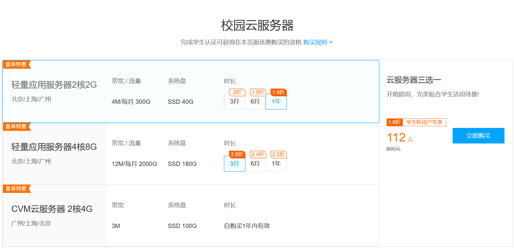The image size is (514, 251).
Task: Select the 轻量应用服务器2核2G product title
Action: [x=54, y=85]
